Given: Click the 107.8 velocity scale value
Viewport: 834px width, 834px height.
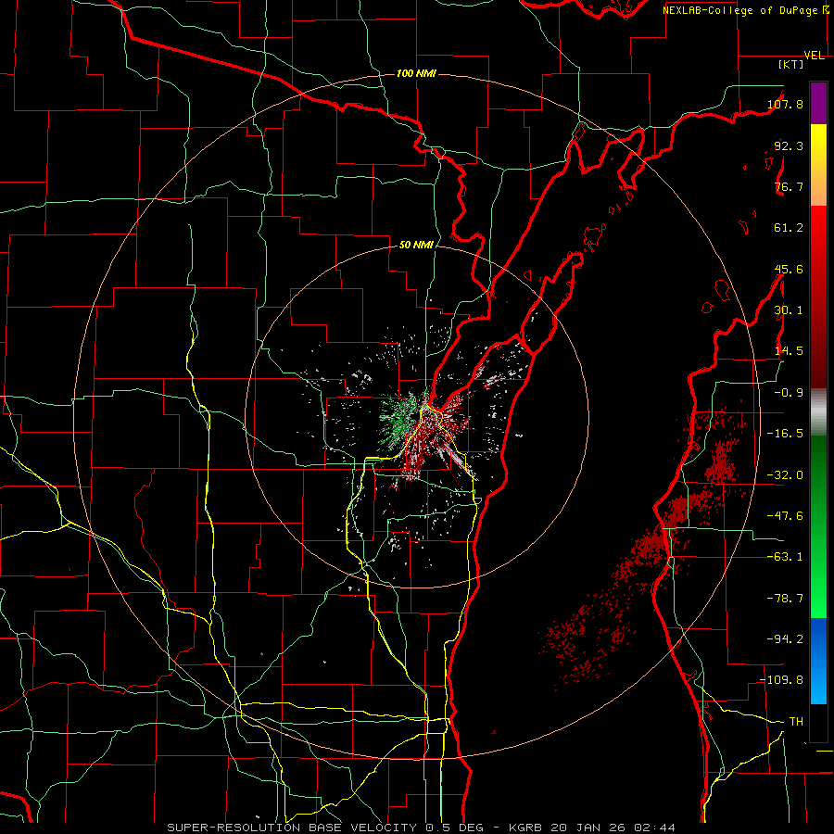Looking at the screenshot, I should [785, 104].
